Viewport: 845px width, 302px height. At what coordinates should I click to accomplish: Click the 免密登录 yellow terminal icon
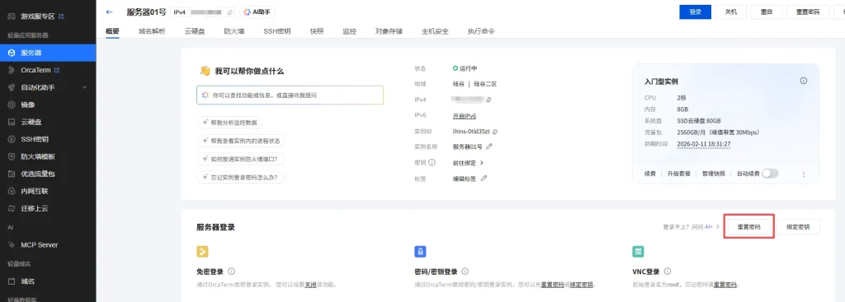click(x=203, y=252)
